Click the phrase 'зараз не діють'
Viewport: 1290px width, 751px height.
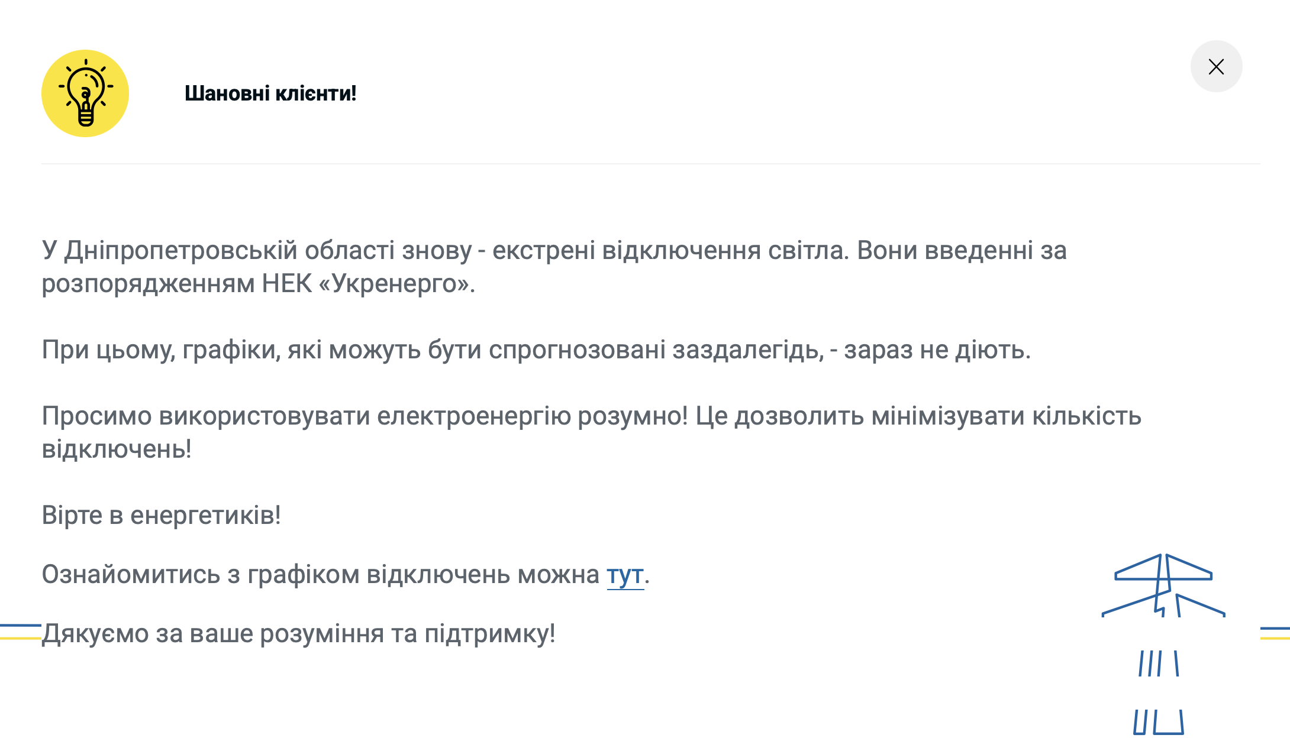click(x=937, y=350)
